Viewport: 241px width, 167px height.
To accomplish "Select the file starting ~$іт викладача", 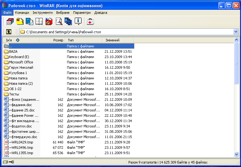I will (24, 121).
